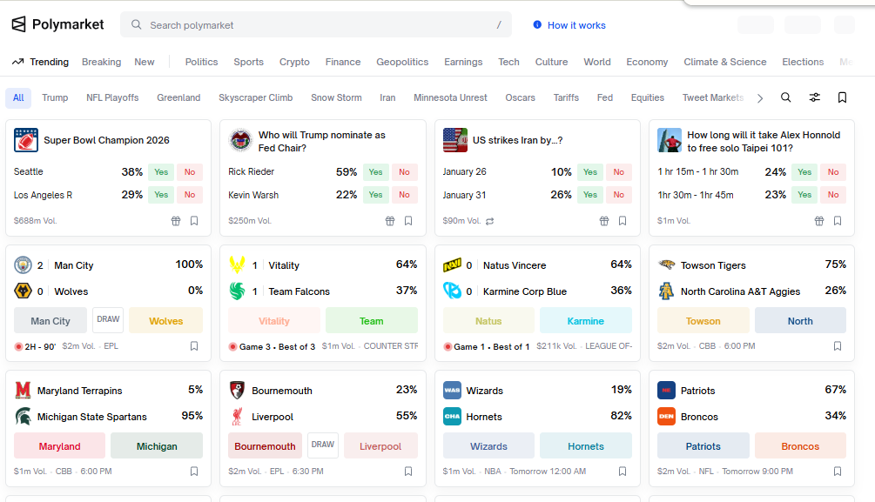Click No for Los Angeles R outcome
875x502 pixels.
pos(190,195)
